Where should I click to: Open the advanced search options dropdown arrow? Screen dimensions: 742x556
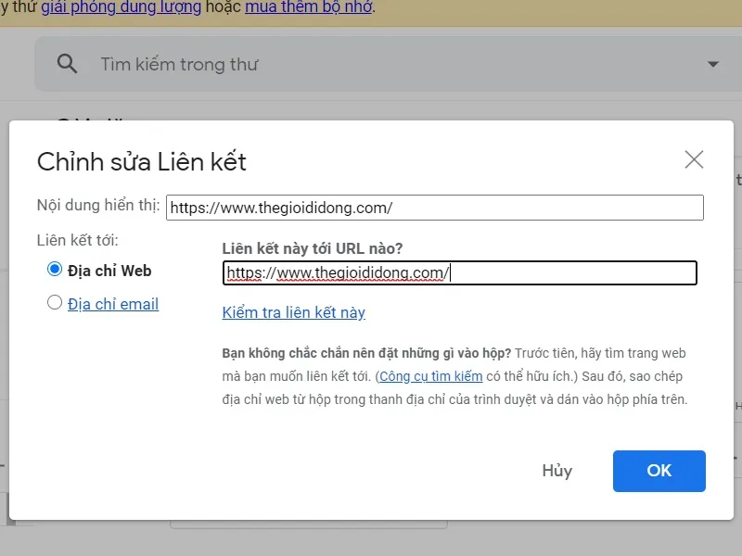pyautogui.click(x=711, y=63)
